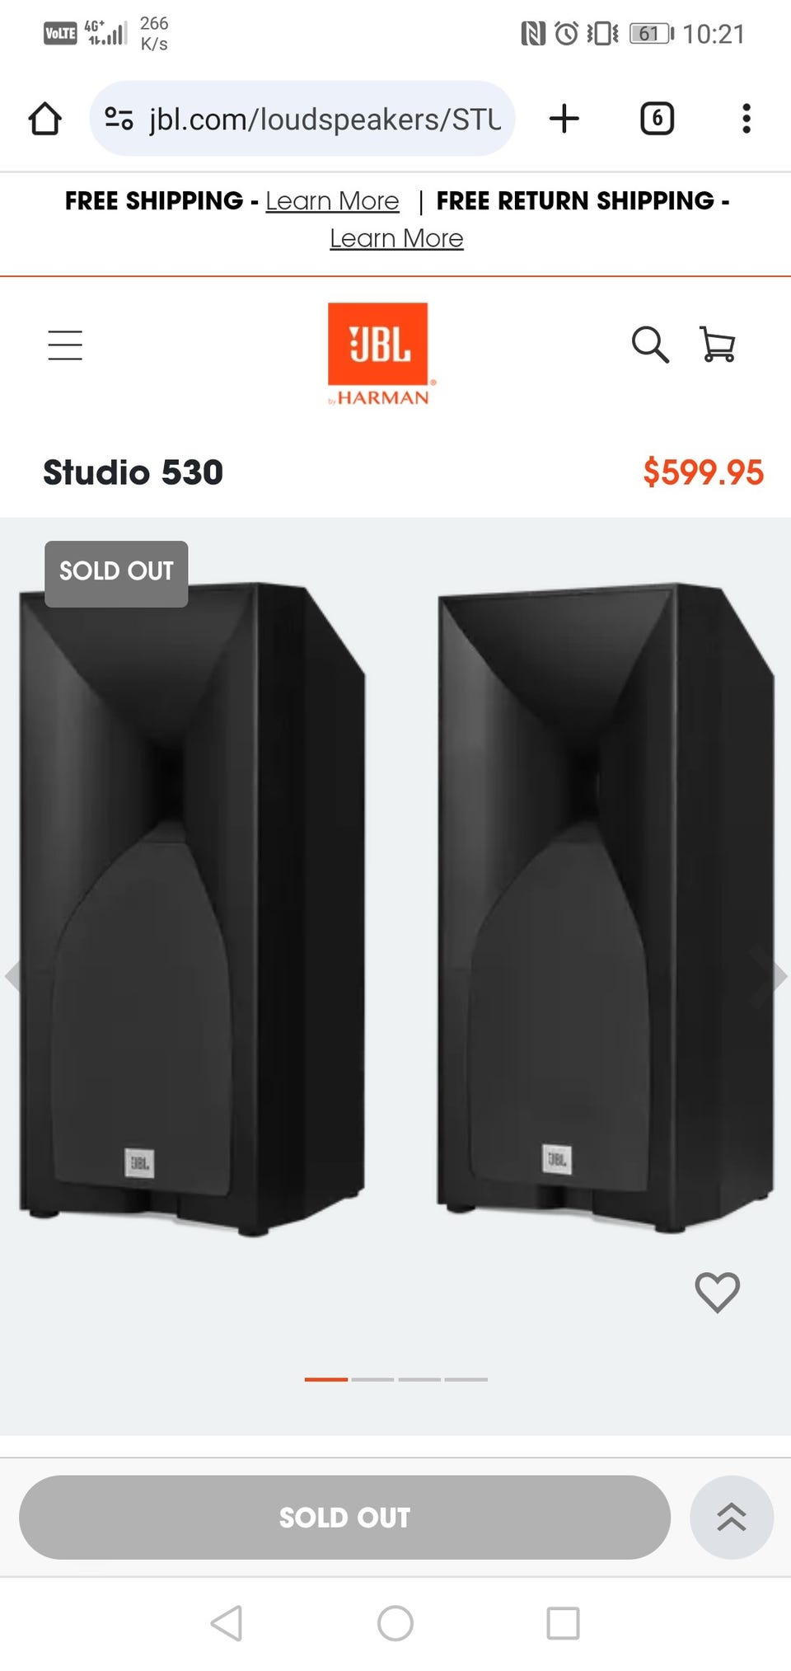View site information icon in address bar

click(119, 119)
